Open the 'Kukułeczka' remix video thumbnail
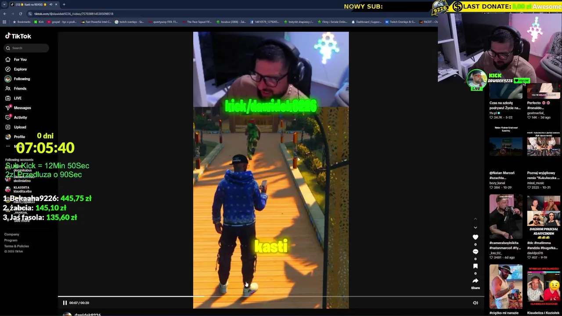Viewport: 562px width, 316px height. [x=544, y=147]
